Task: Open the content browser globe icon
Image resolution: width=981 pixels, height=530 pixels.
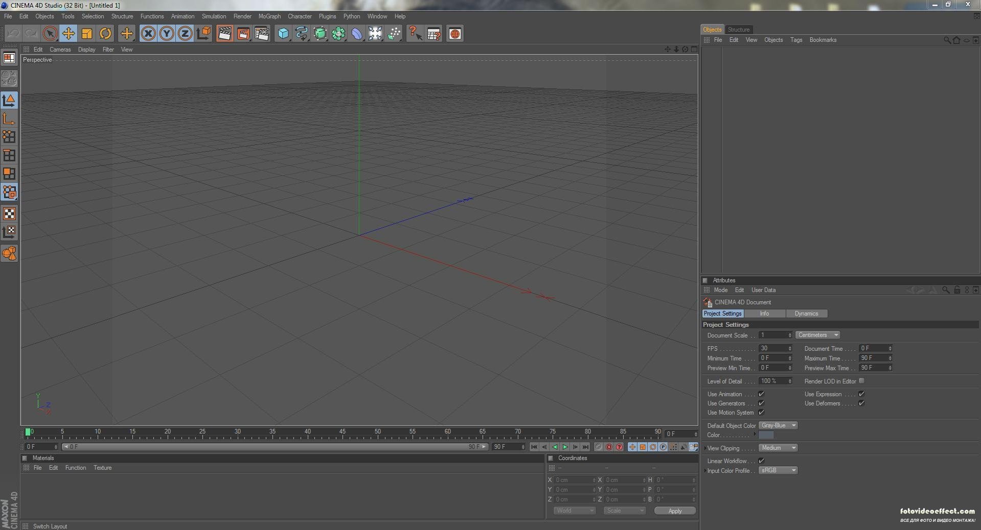Action: (455, 34)
